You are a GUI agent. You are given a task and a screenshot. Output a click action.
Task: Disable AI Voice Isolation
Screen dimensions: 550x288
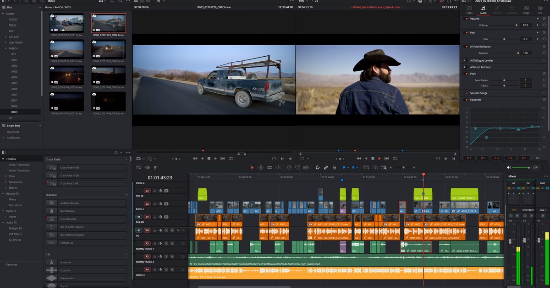coord(466,47)
